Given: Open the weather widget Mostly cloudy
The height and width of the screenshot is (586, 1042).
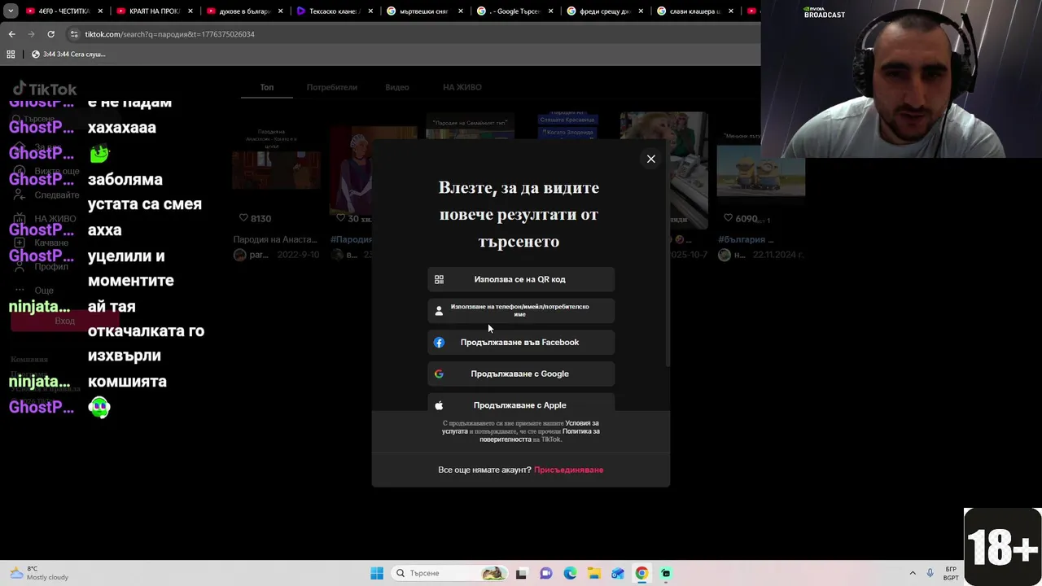Looking at the screenshot, I should pos(38,573).
